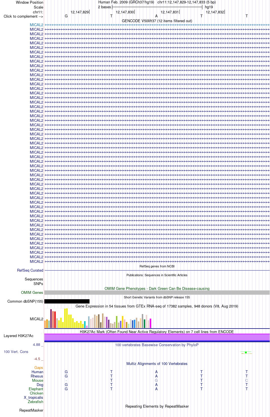Click the black dbSNP variant block
Viewport: 270px width, 417px height.
pos(67,301)
